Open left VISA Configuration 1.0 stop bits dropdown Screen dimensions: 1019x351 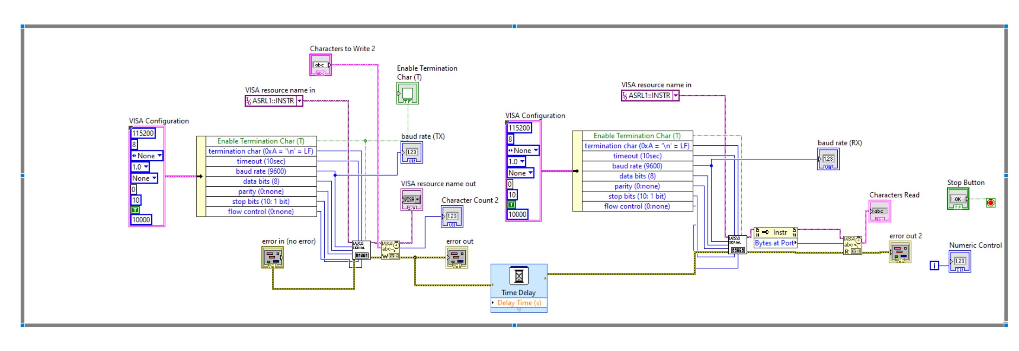pyautogui.click(x=146, y=167)
